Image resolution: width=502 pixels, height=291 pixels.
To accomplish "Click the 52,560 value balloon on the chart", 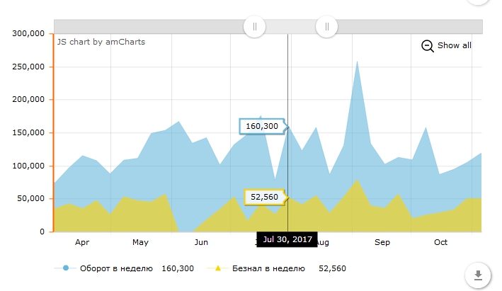I will click(264, 197).
